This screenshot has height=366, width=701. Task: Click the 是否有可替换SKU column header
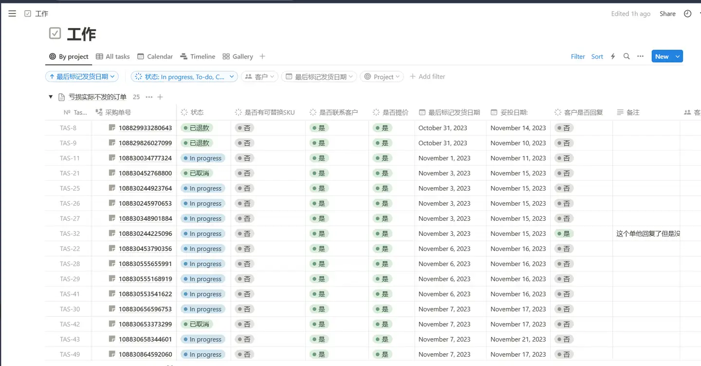[x=268, y=113]
